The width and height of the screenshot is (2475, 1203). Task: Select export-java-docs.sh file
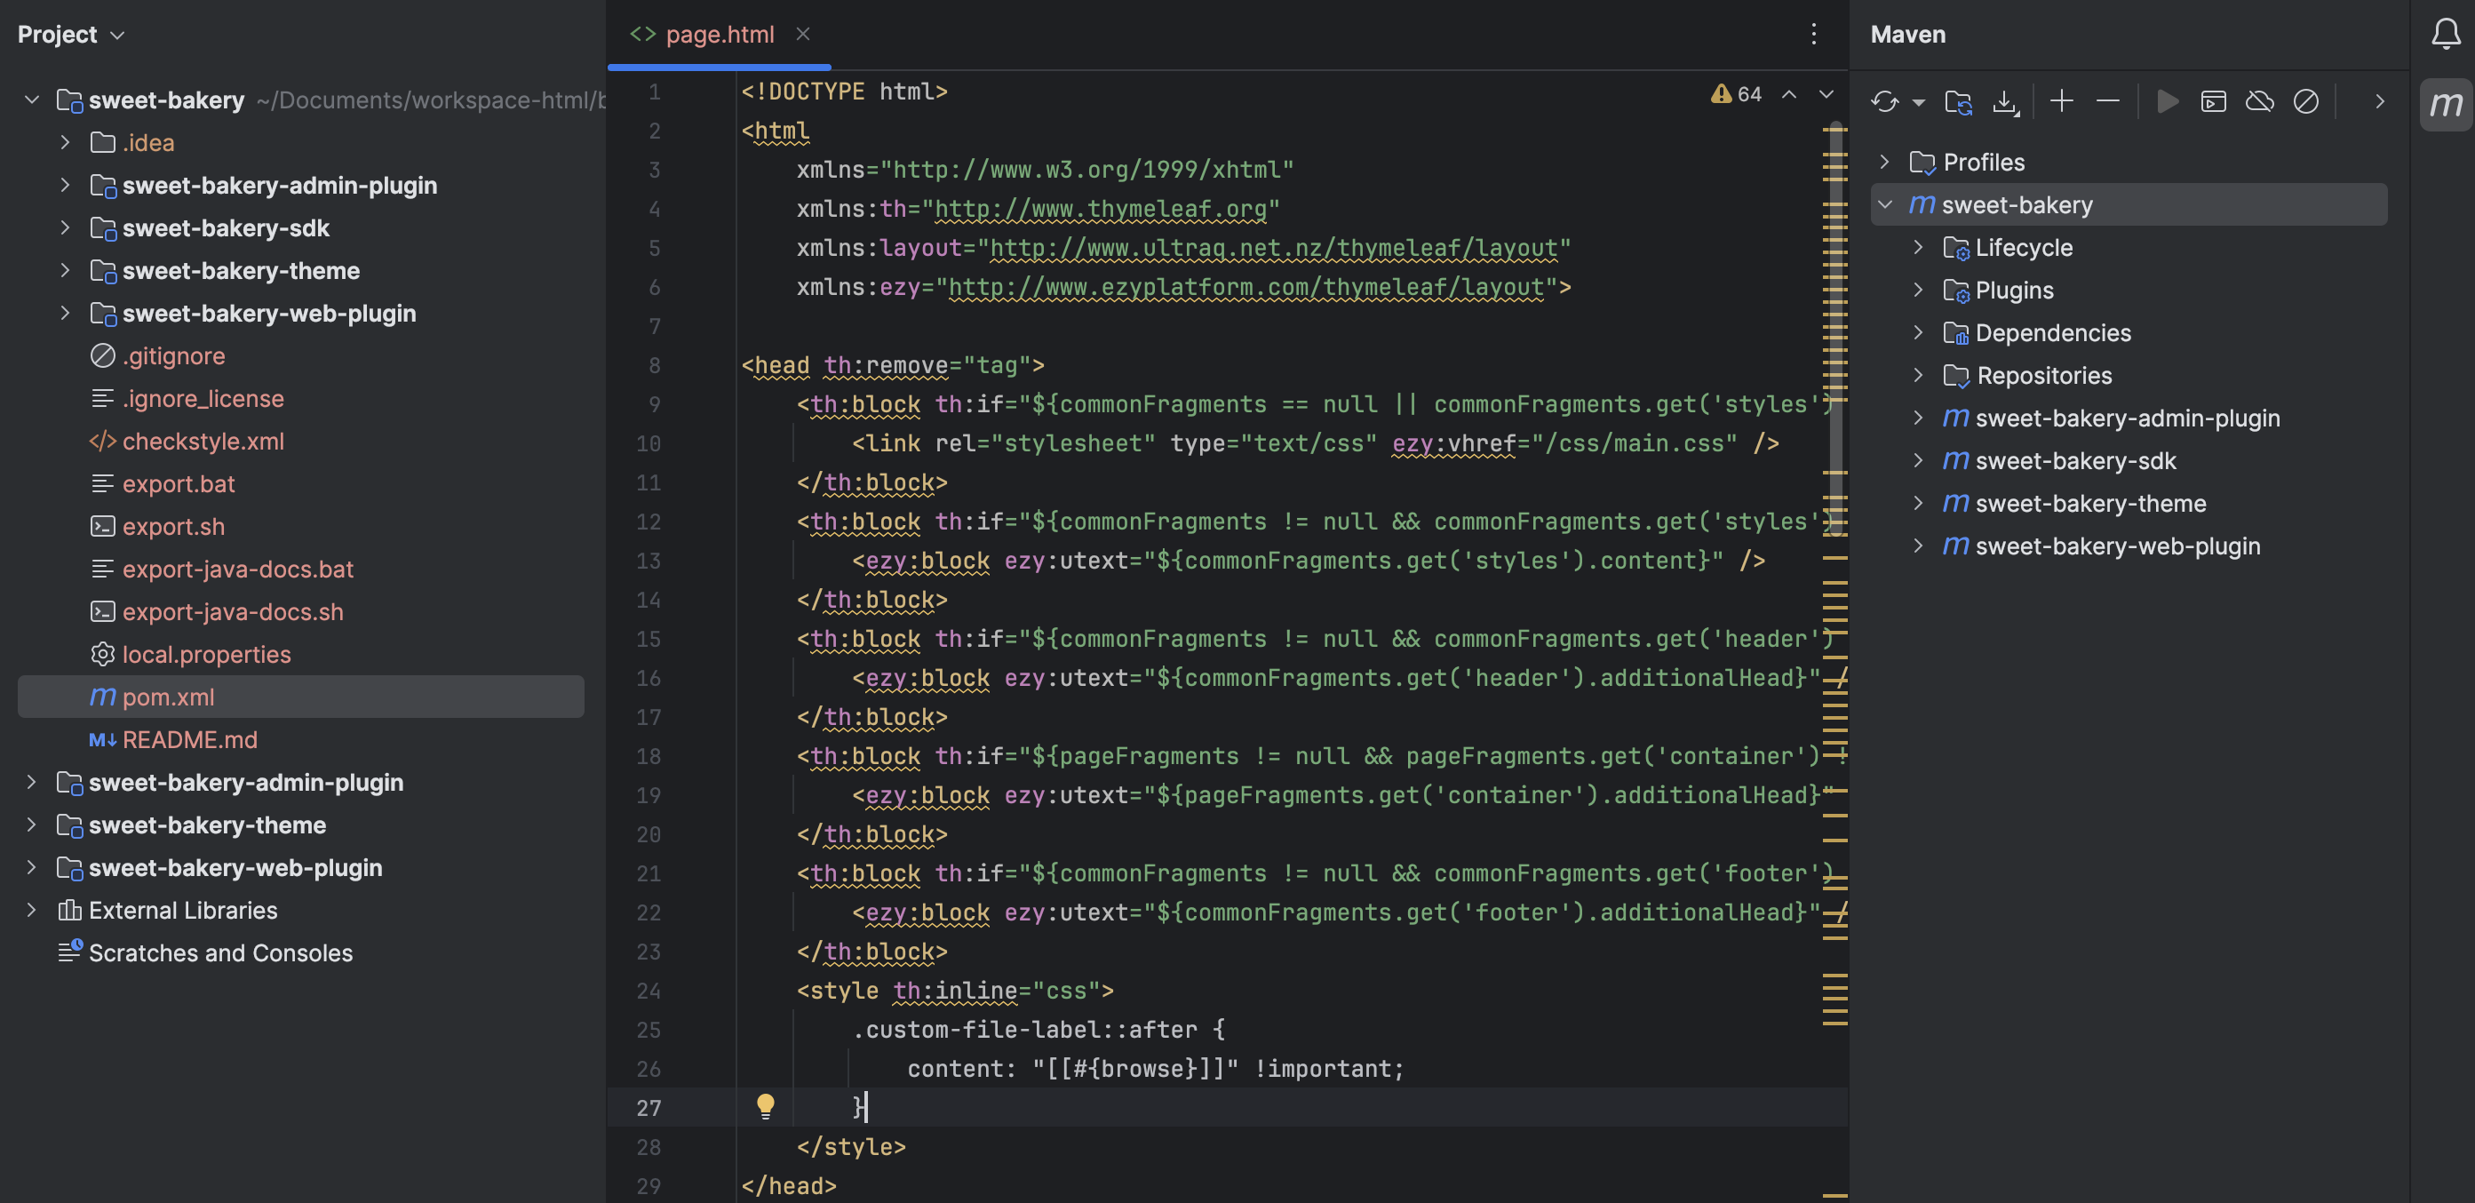click(x=233, y=611)
